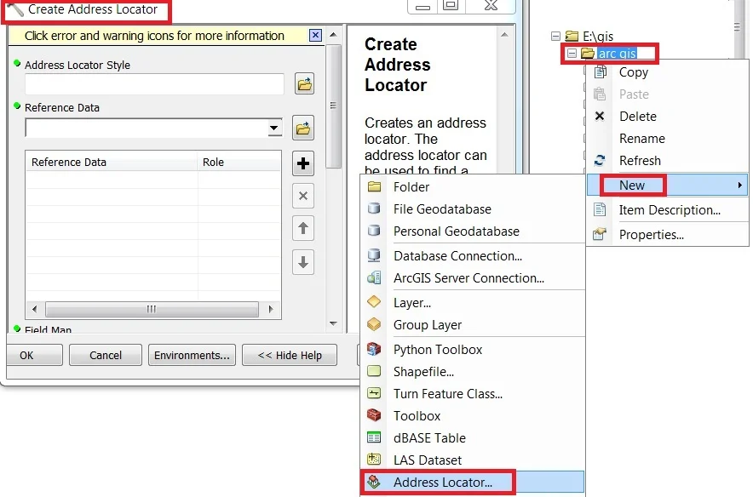Click Role column header
753x497 pixels.
pyautogui.click(x=239, y=163)
